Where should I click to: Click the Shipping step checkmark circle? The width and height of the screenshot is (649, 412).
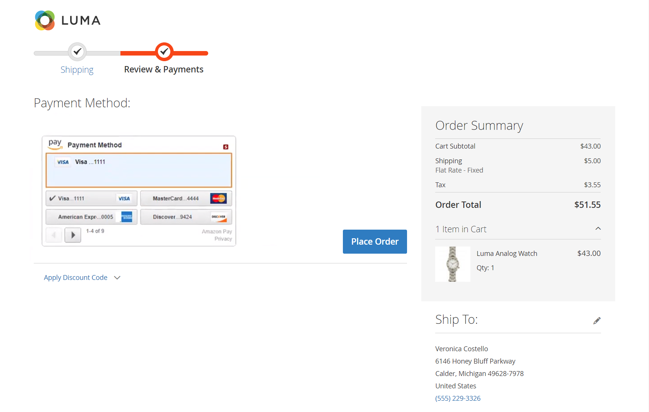click(77, 51)
